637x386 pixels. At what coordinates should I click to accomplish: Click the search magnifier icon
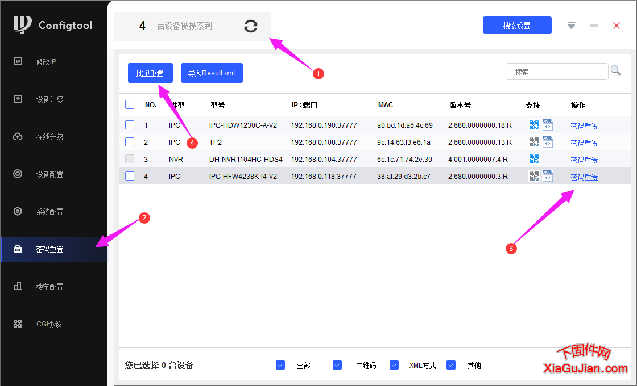pyautogui.click(x=616, y=71)
